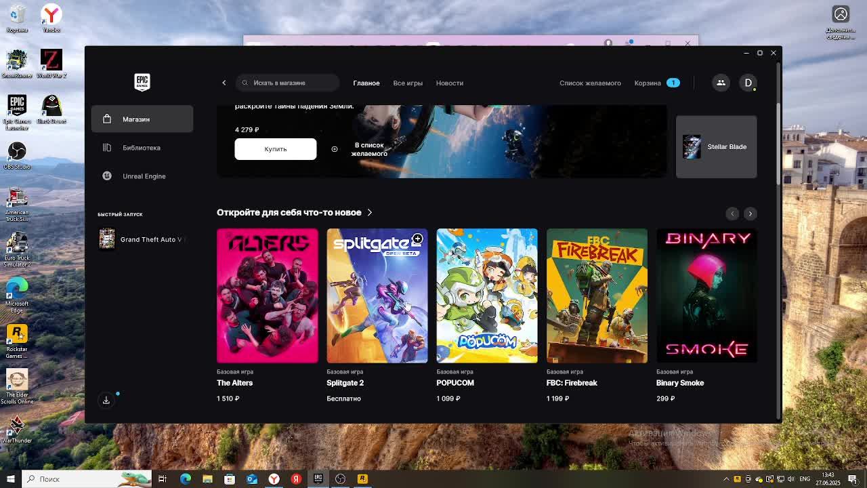The width and height of the screenshot is (867, 488).
Task: Open the Корзина cart
Action: pos(656,83)
